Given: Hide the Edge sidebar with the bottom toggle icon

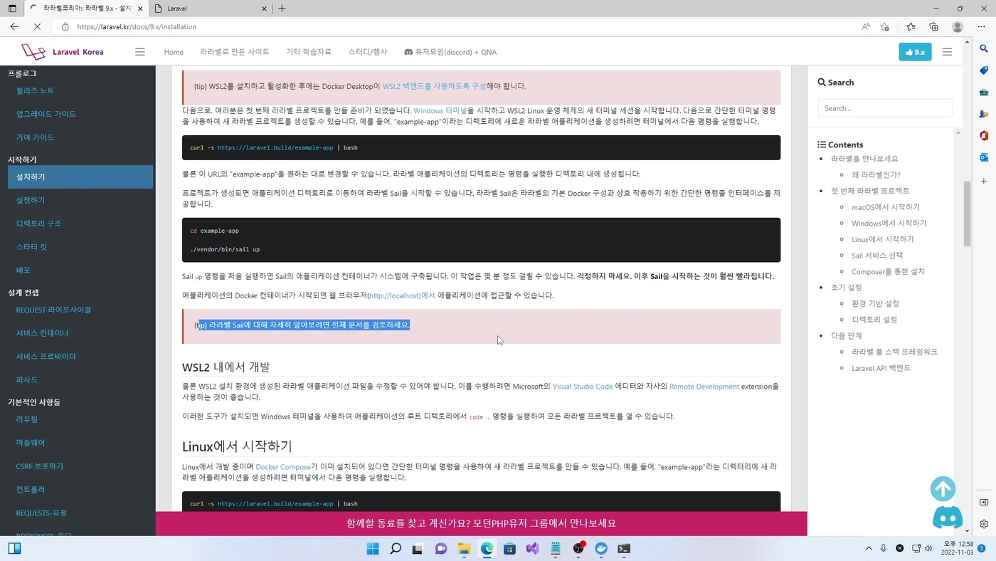Looking at the screenshot, I should [984, 503].
